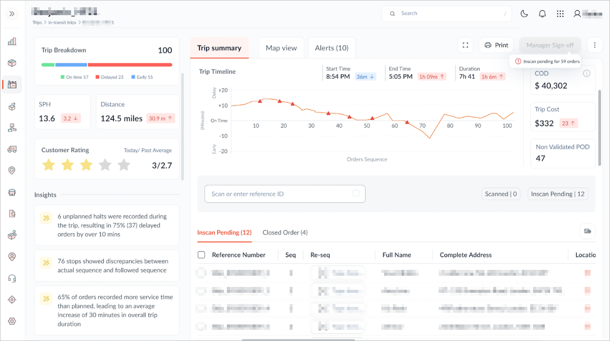
Task: Click the SPH 3.2 decrease badge
Action: tap(71, 118)
